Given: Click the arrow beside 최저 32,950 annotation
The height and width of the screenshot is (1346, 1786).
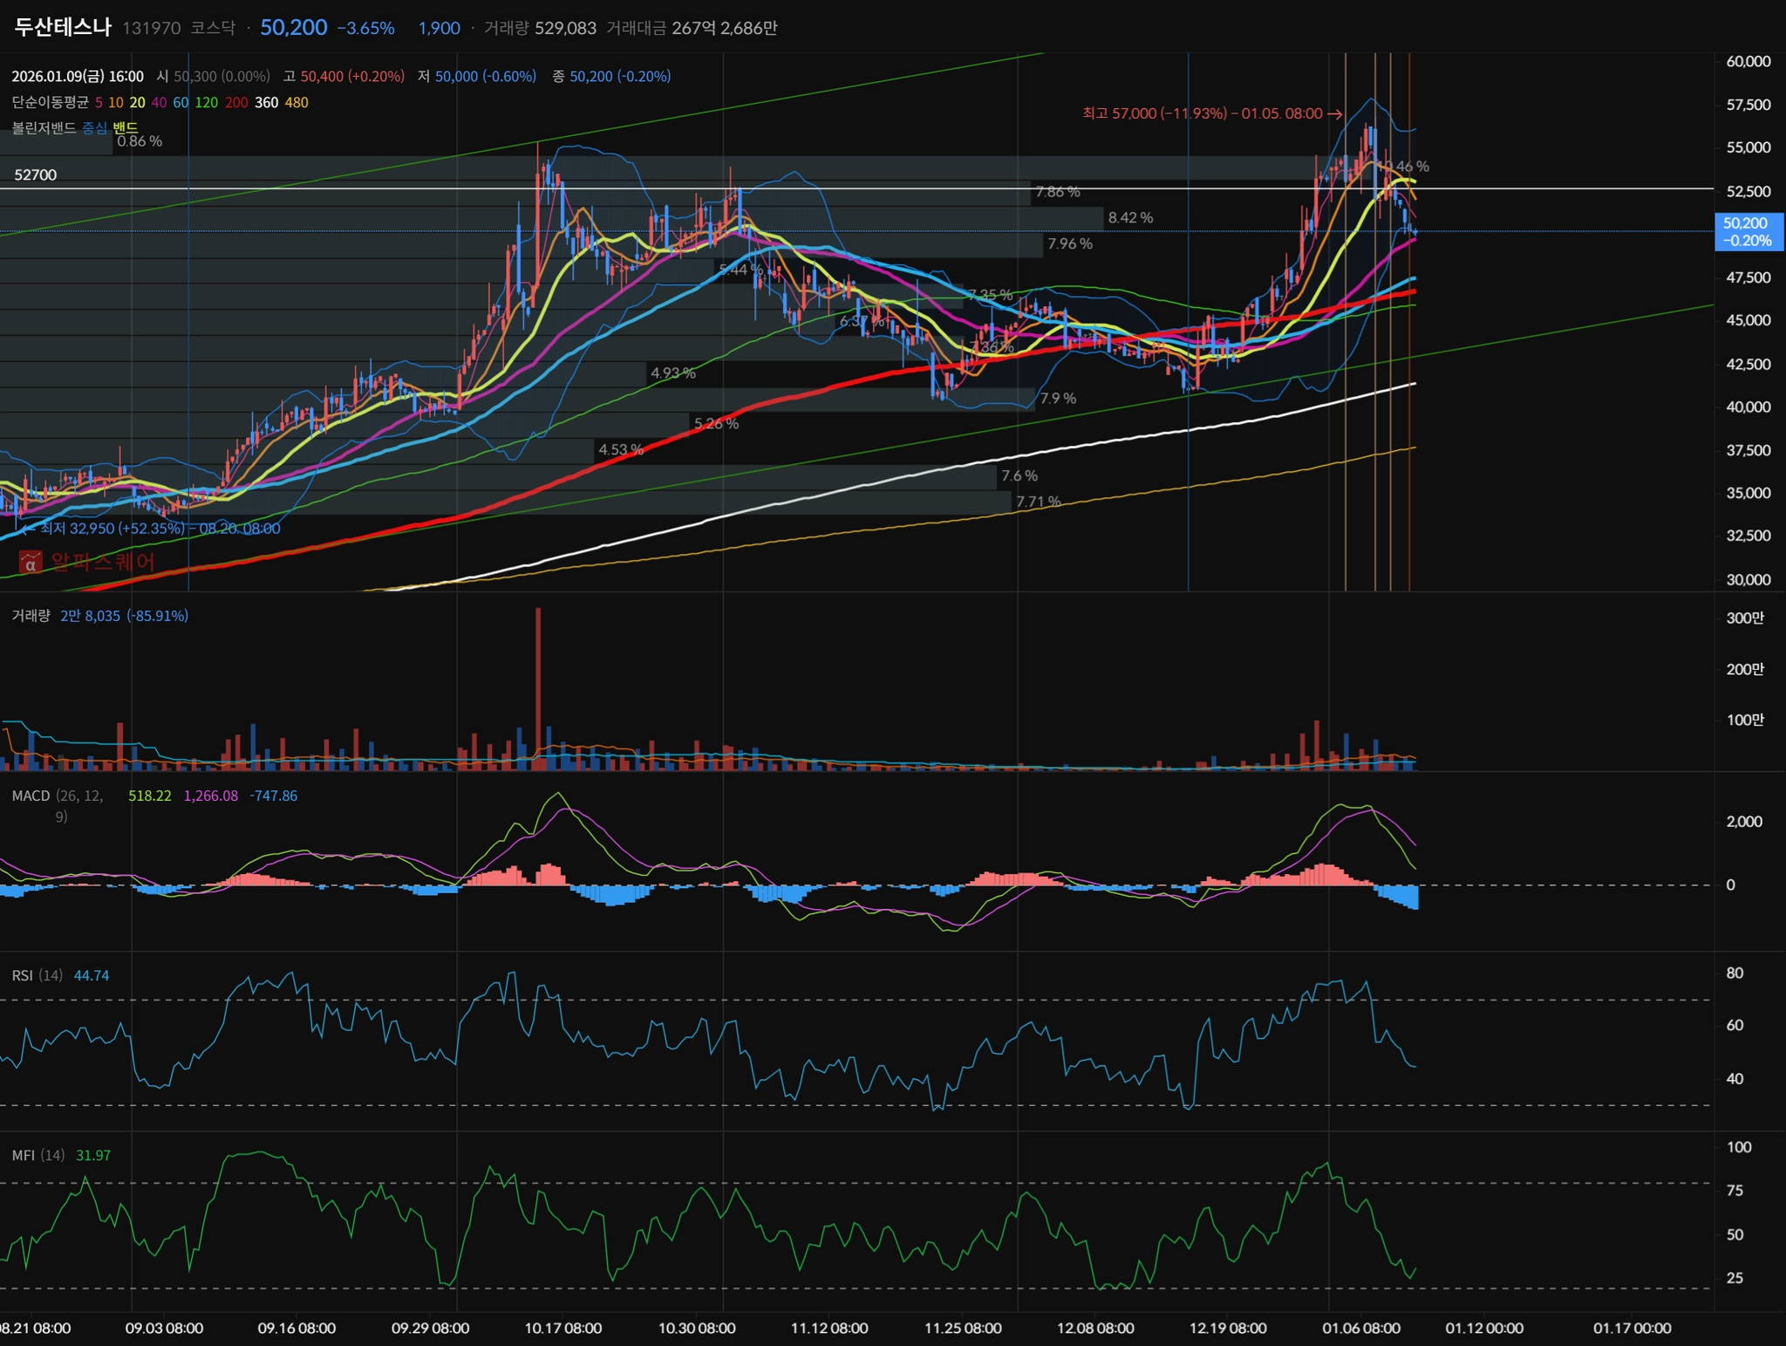Looking at the screenshot, I should click(x=28, y=529).
